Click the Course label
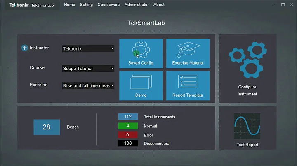 pyautogui.click(x=37, y=67)
